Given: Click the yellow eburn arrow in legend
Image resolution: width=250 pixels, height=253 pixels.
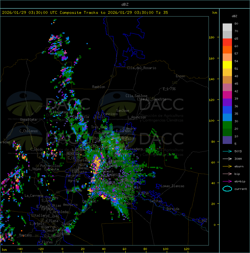Looking at the screenshot, I should (227, 166).
